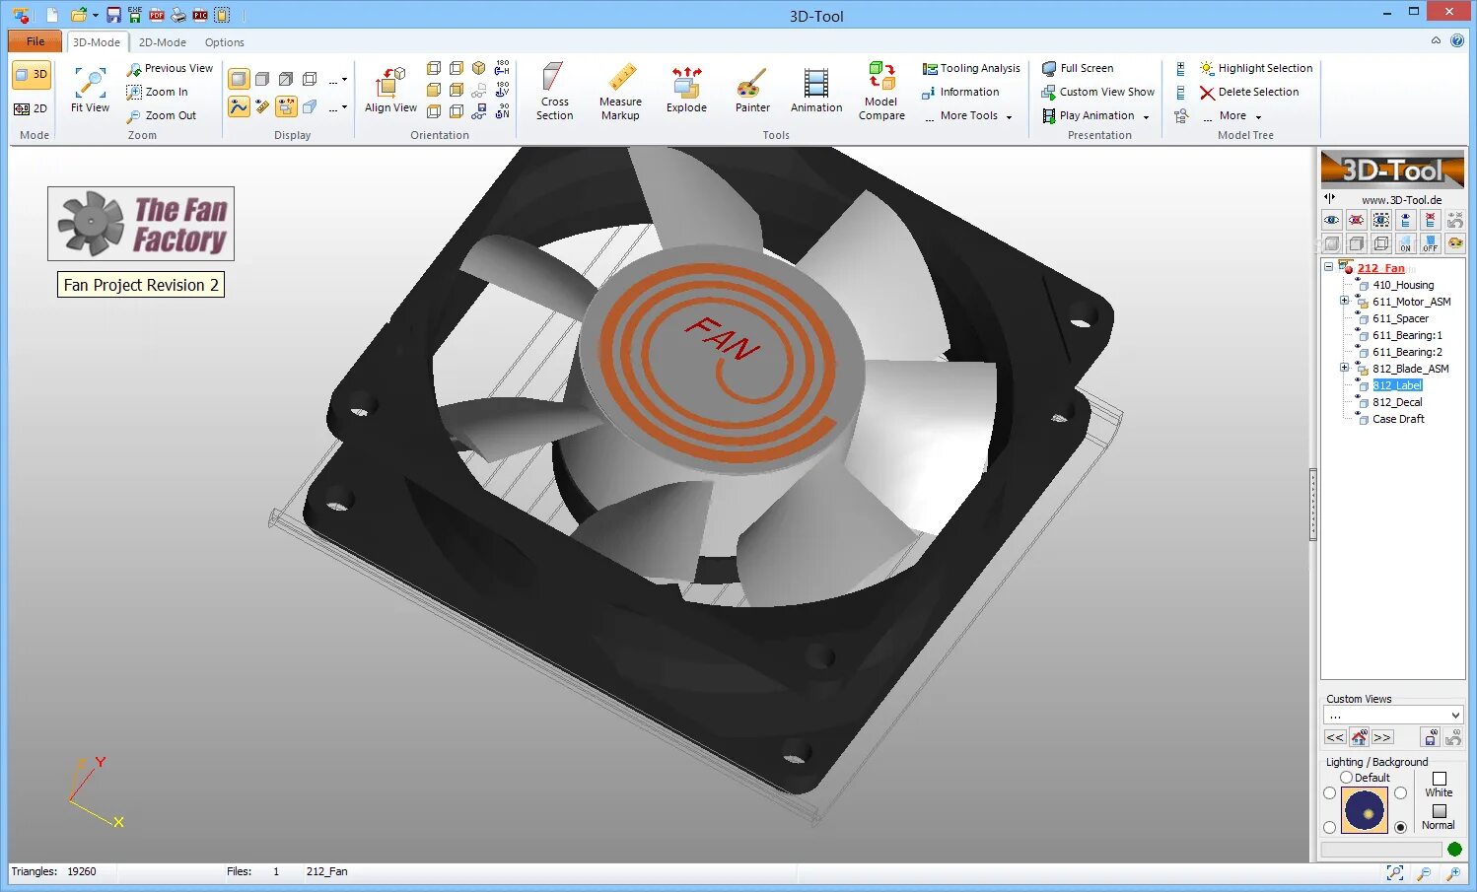The height and width of the screenshot is (892, 1477).
Task: Switch to the 2D-Mode ribbon tab
Action: (x=163, y=42)
